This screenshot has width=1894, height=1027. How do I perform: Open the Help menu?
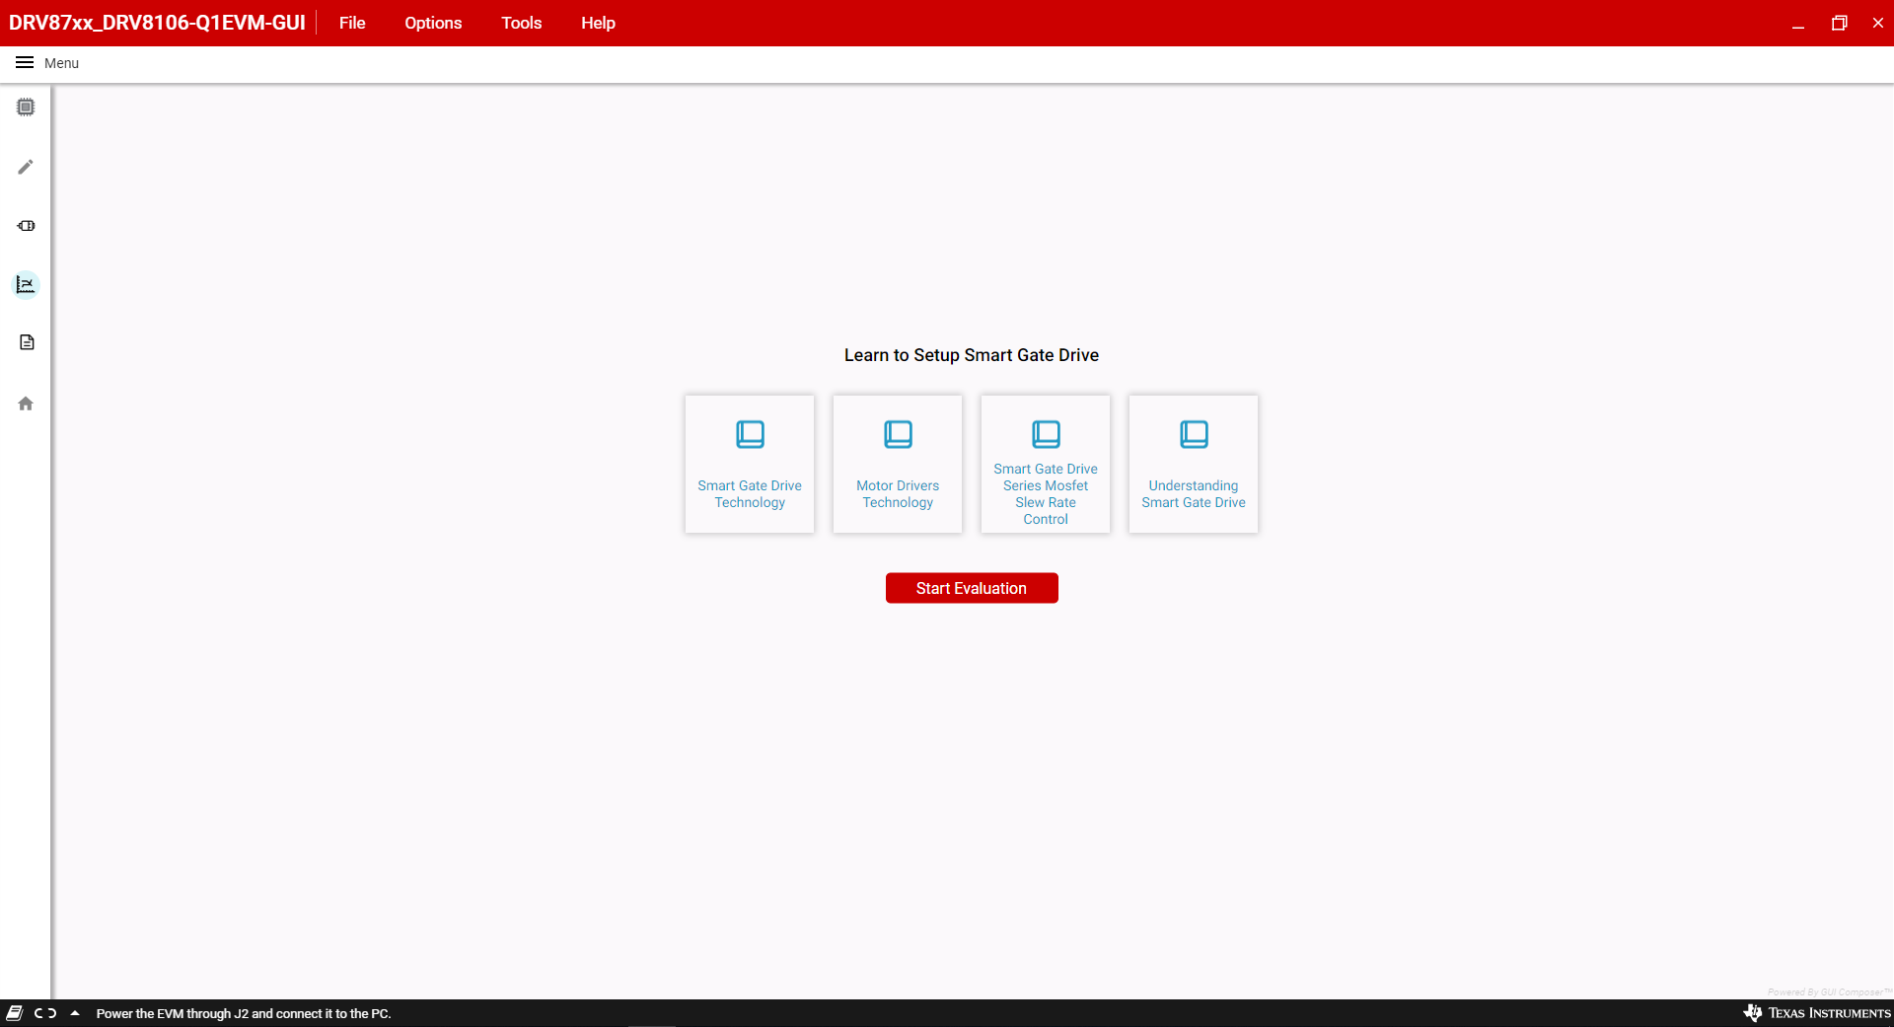(598, 23)
